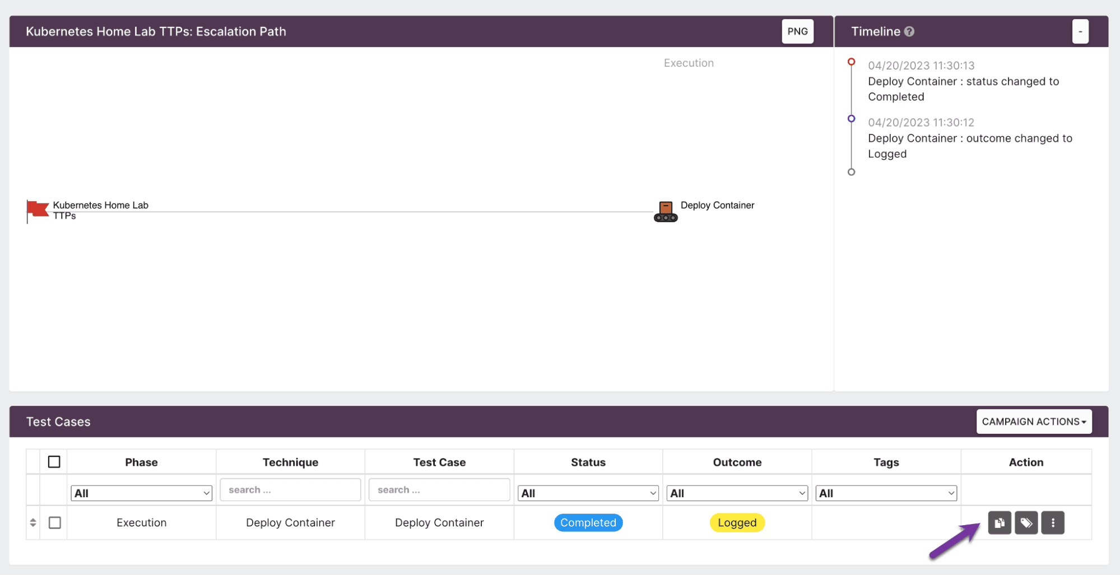Open the Campaign Actions menu
Image resolution: width=1120 pixels, height=575 pixels.
click(1034, 421)
